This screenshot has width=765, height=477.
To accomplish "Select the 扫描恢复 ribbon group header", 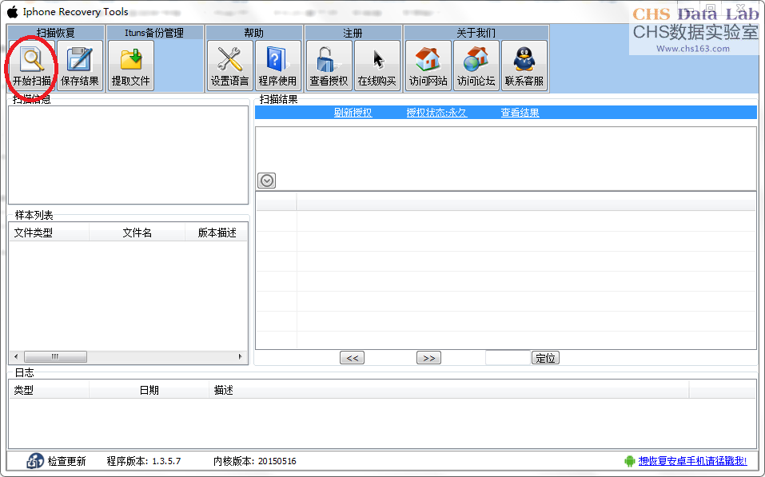I will click(x=56, y=33).
